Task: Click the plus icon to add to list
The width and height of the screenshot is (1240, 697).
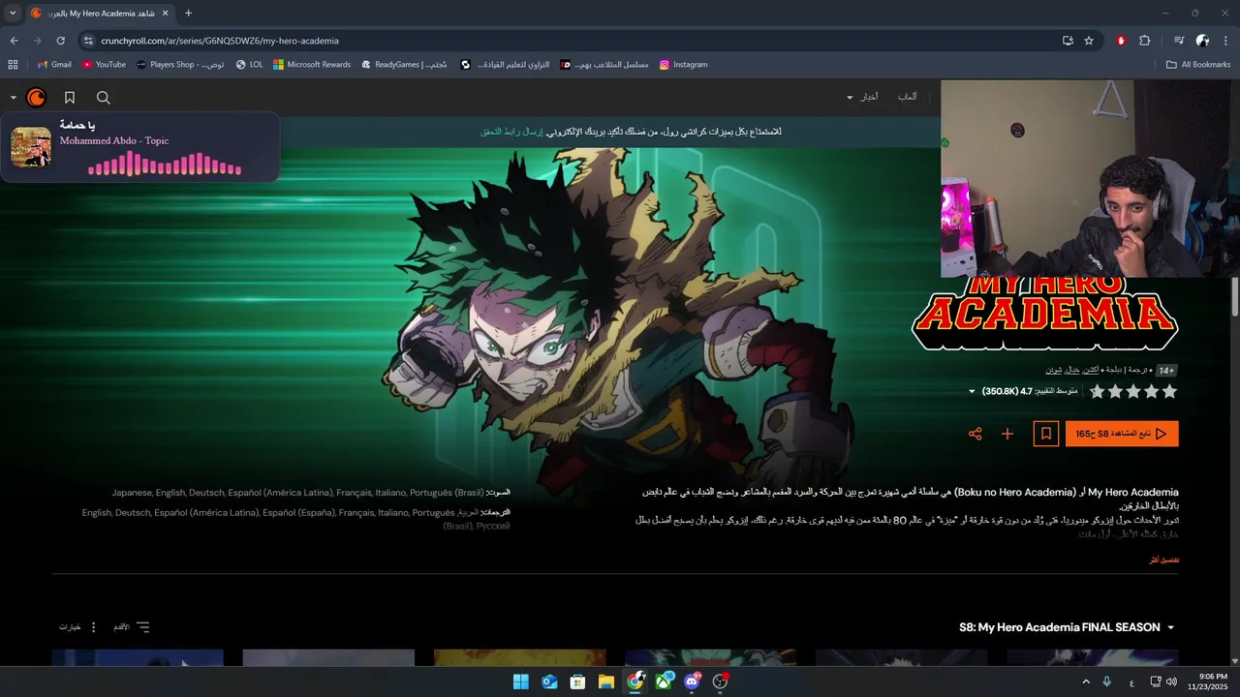Action: 1007,434
